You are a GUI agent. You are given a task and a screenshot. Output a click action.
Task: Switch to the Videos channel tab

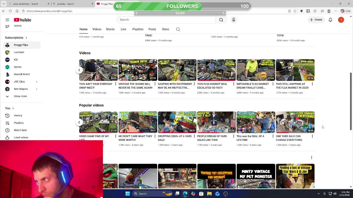point(97,29)
